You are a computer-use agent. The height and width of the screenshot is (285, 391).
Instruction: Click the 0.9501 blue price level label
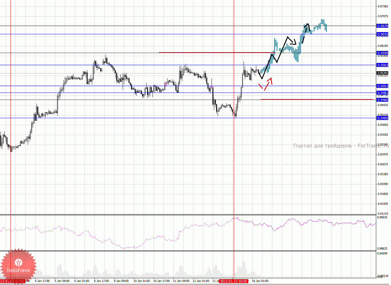(x=382, y=86)
